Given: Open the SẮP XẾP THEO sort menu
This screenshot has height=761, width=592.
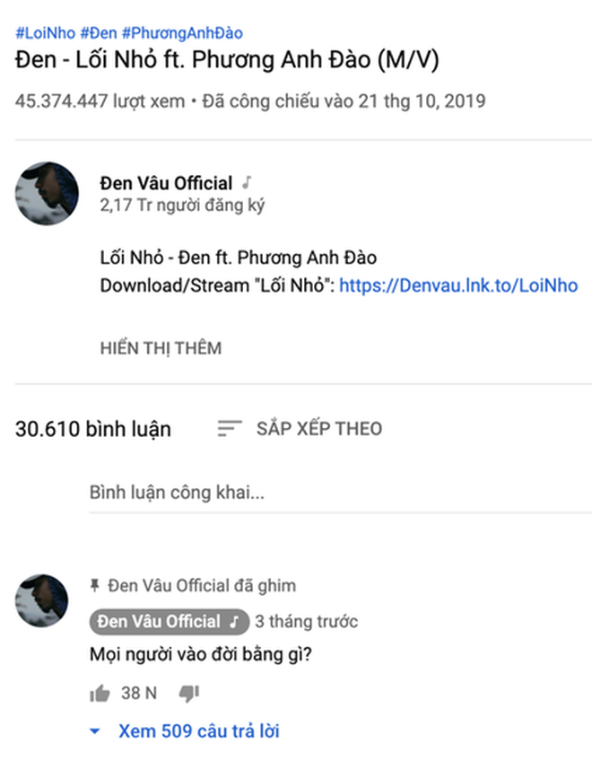Looking at the screenshot, I should (x=318, y=428).
